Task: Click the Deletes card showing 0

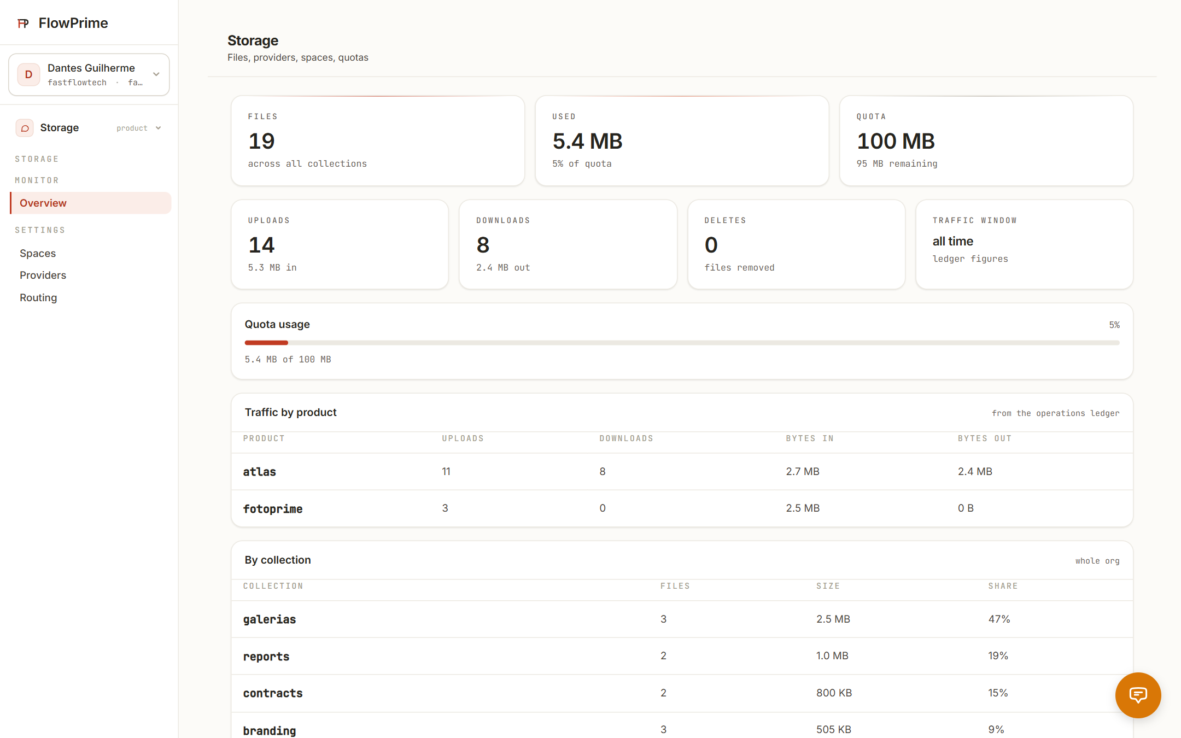Action: pos(796,244)
